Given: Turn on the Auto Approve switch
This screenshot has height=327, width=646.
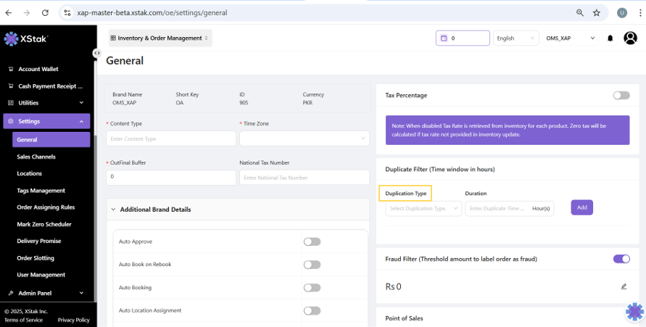Looking at the screenshot, I should point(312,241).
